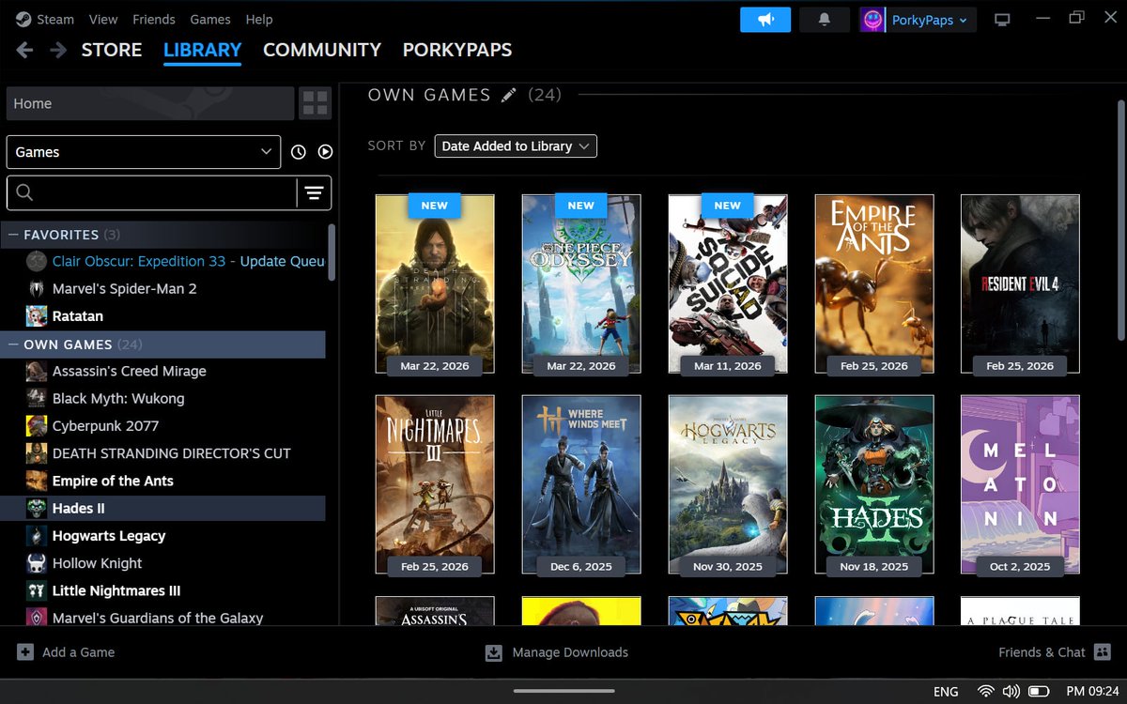Open the volume speaker icon
Screen dimensions: 1127x704
(1011, 692)
